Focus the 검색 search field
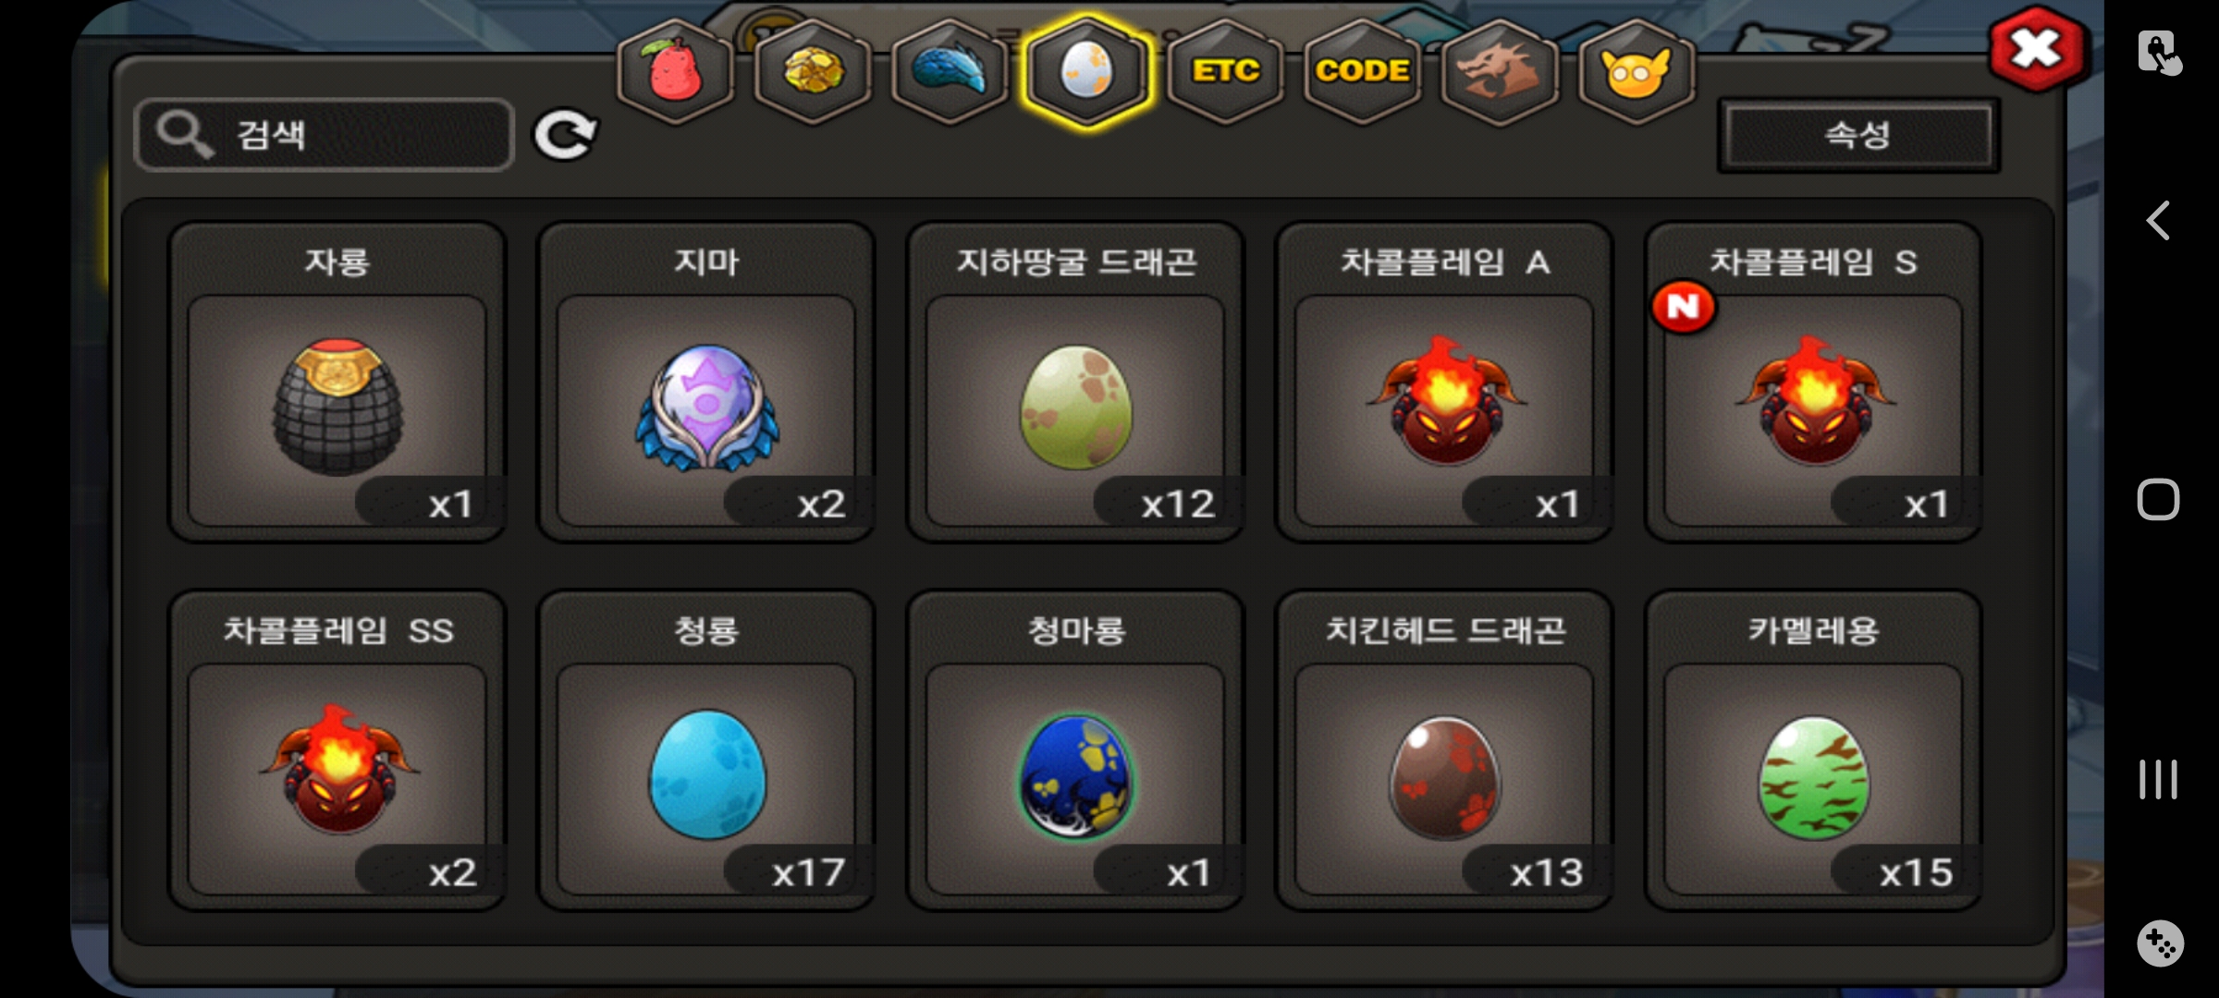 324,135
